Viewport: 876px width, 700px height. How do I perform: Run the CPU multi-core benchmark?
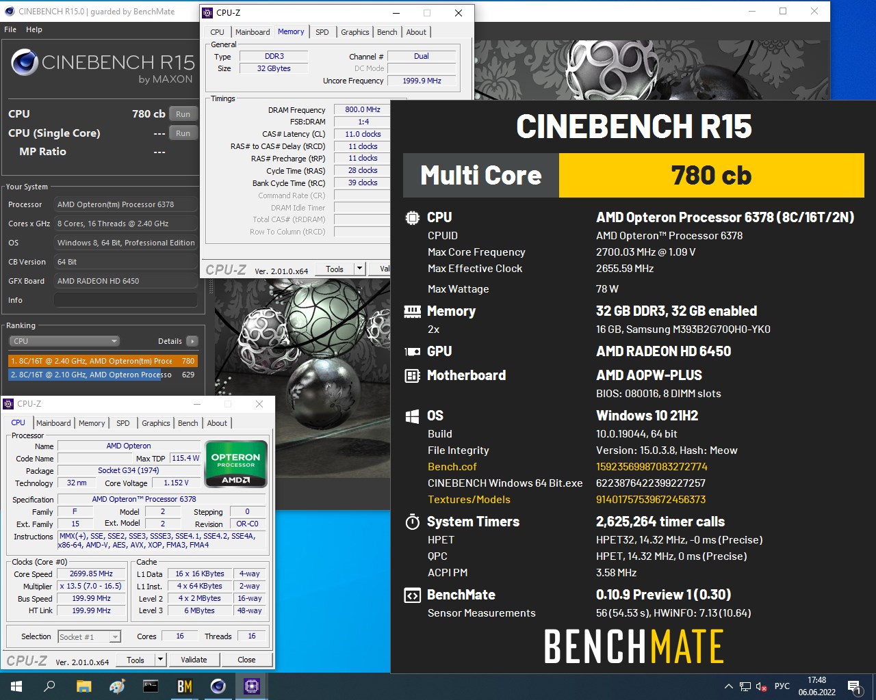(x=183, y=114)
